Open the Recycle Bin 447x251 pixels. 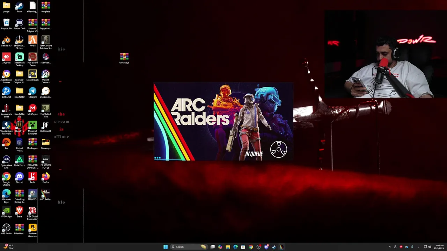(x=6, y=24)
